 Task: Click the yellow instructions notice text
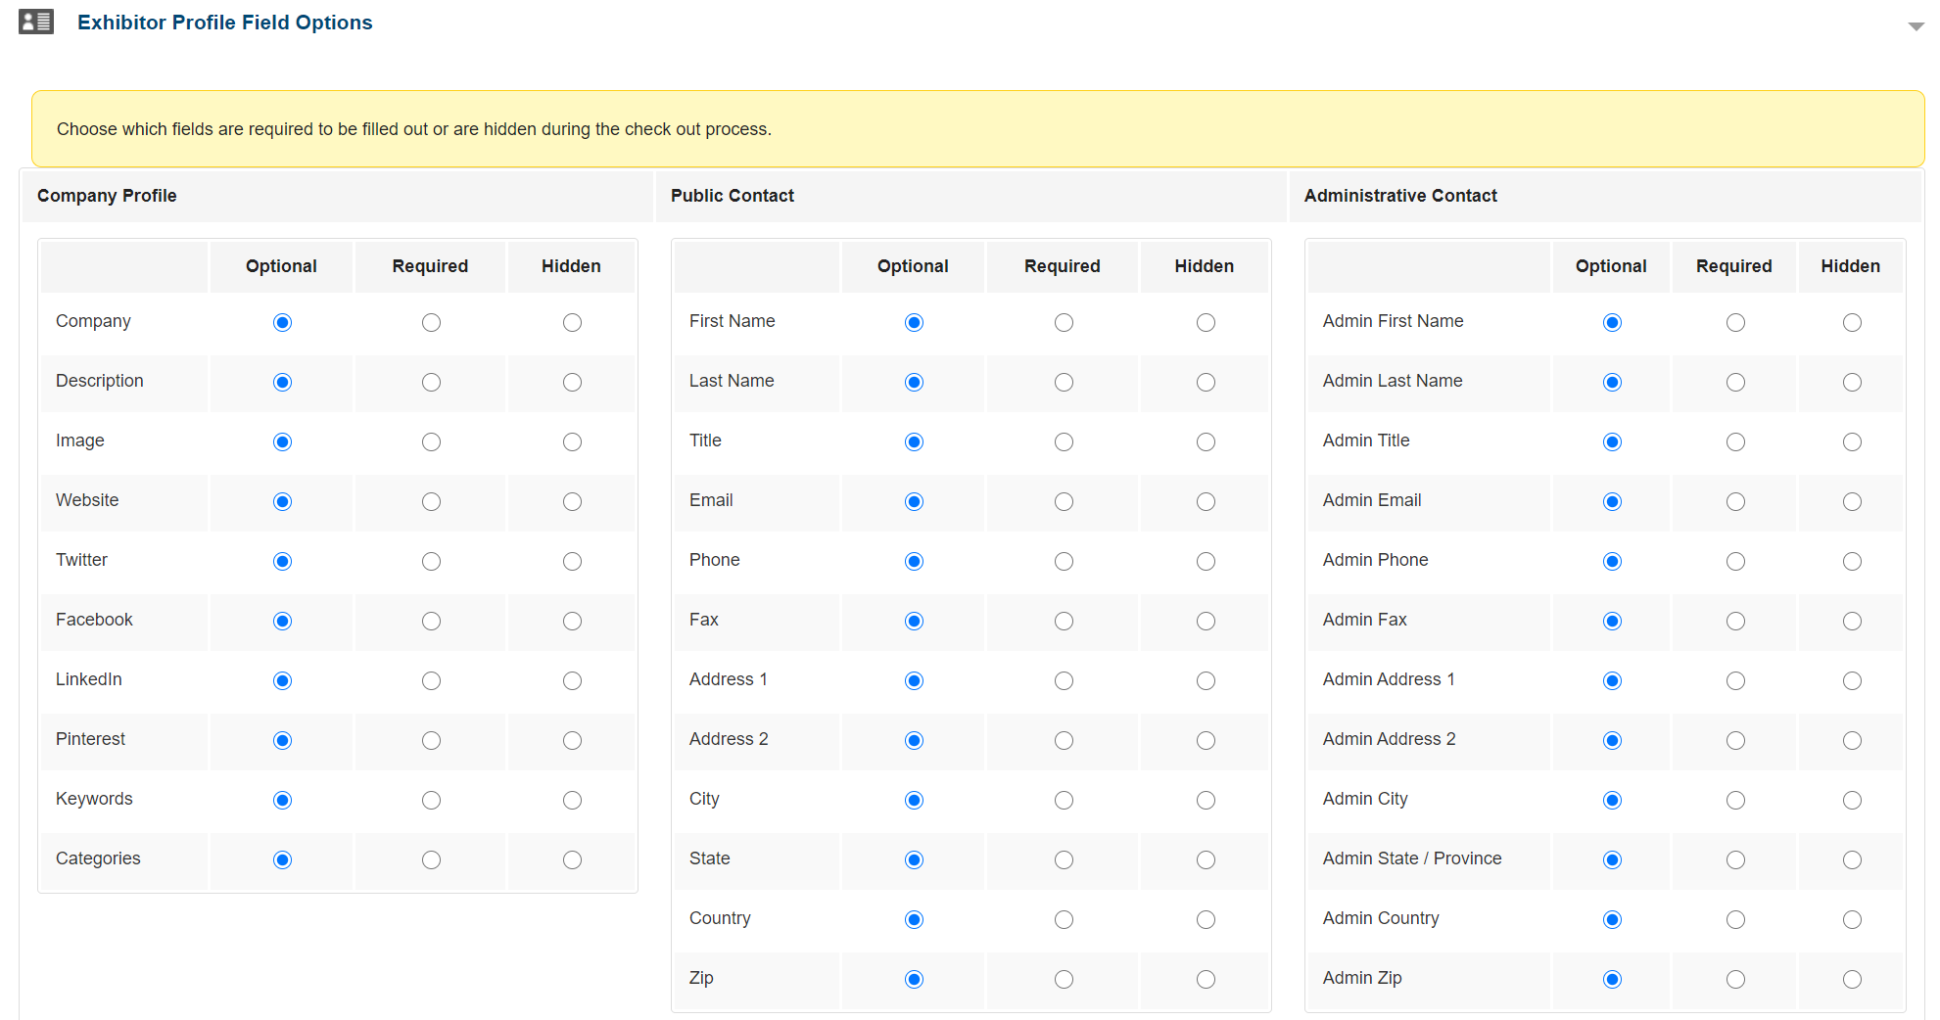click(x=414, y=129)
